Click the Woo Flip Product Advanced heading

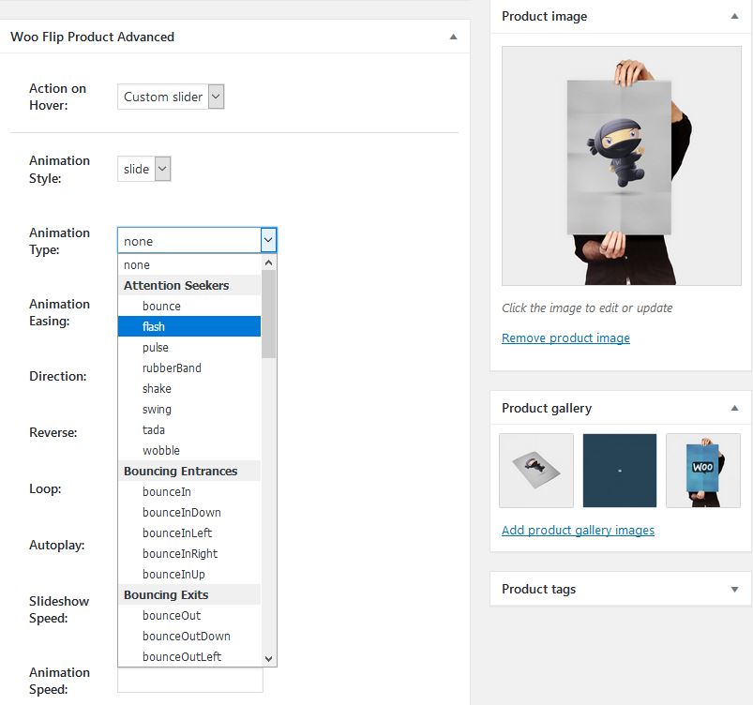pos(92,37)
